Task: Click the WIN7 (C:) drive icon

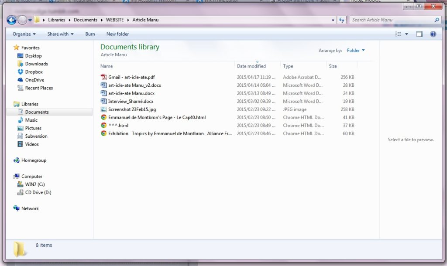Action: point(20,184)
